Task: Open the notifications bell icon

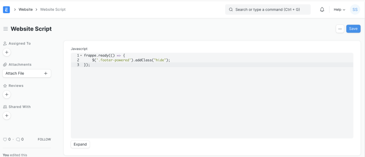Action: click(322, 10)
